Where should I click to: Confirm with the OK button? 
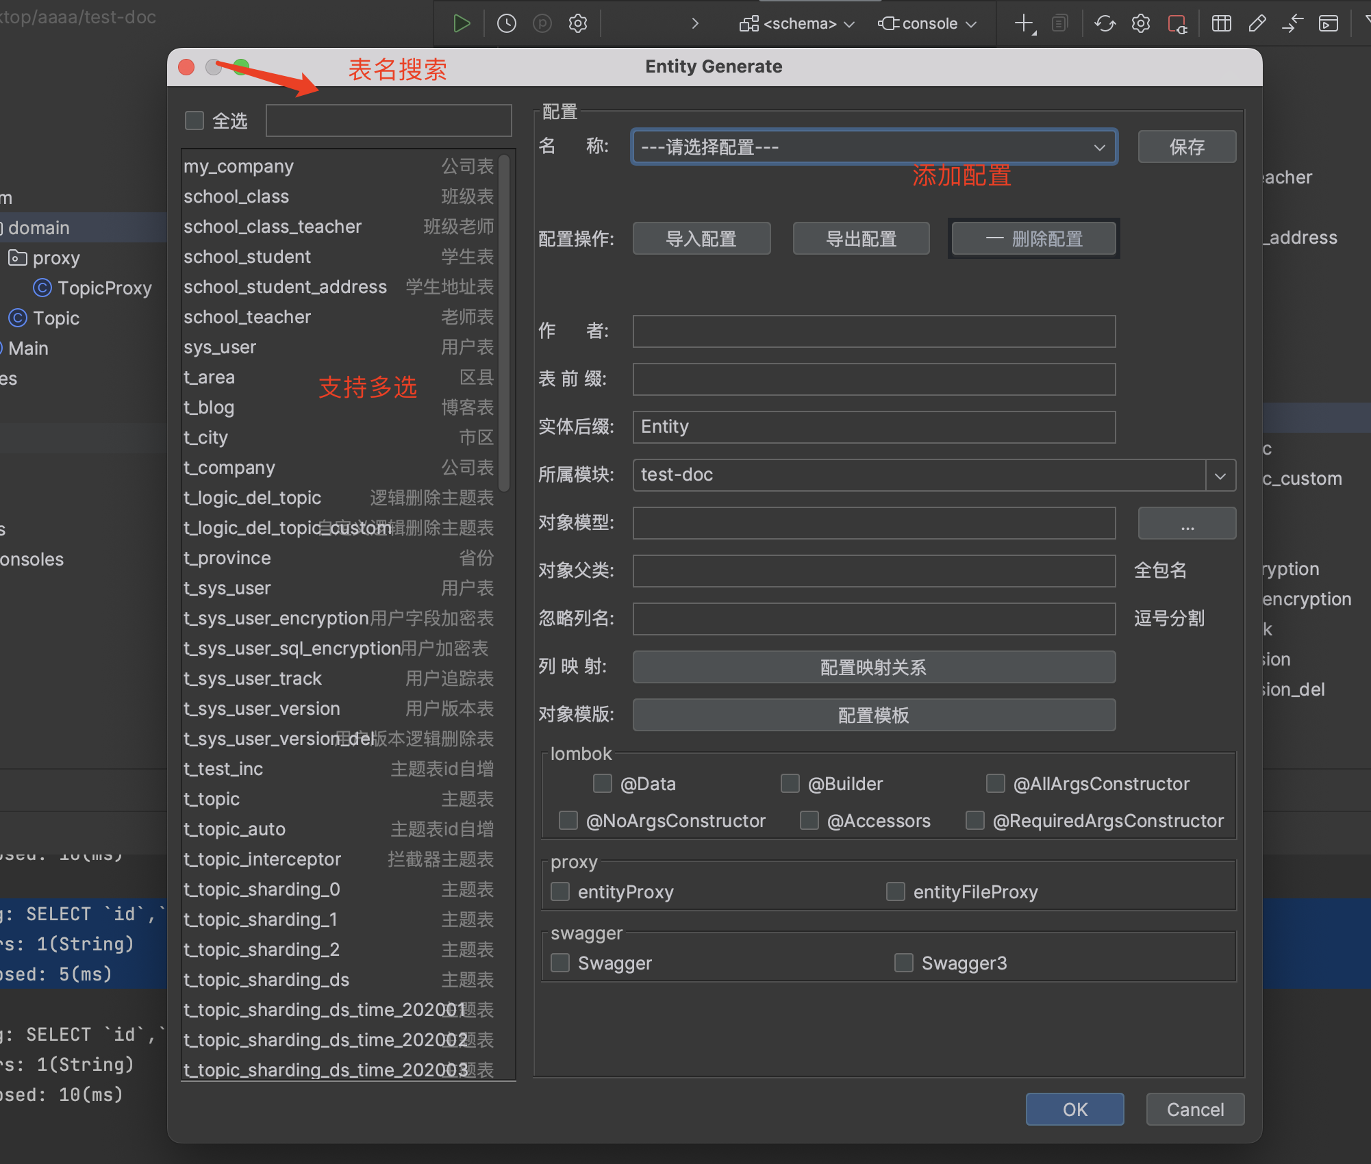coord(1074,1109)
